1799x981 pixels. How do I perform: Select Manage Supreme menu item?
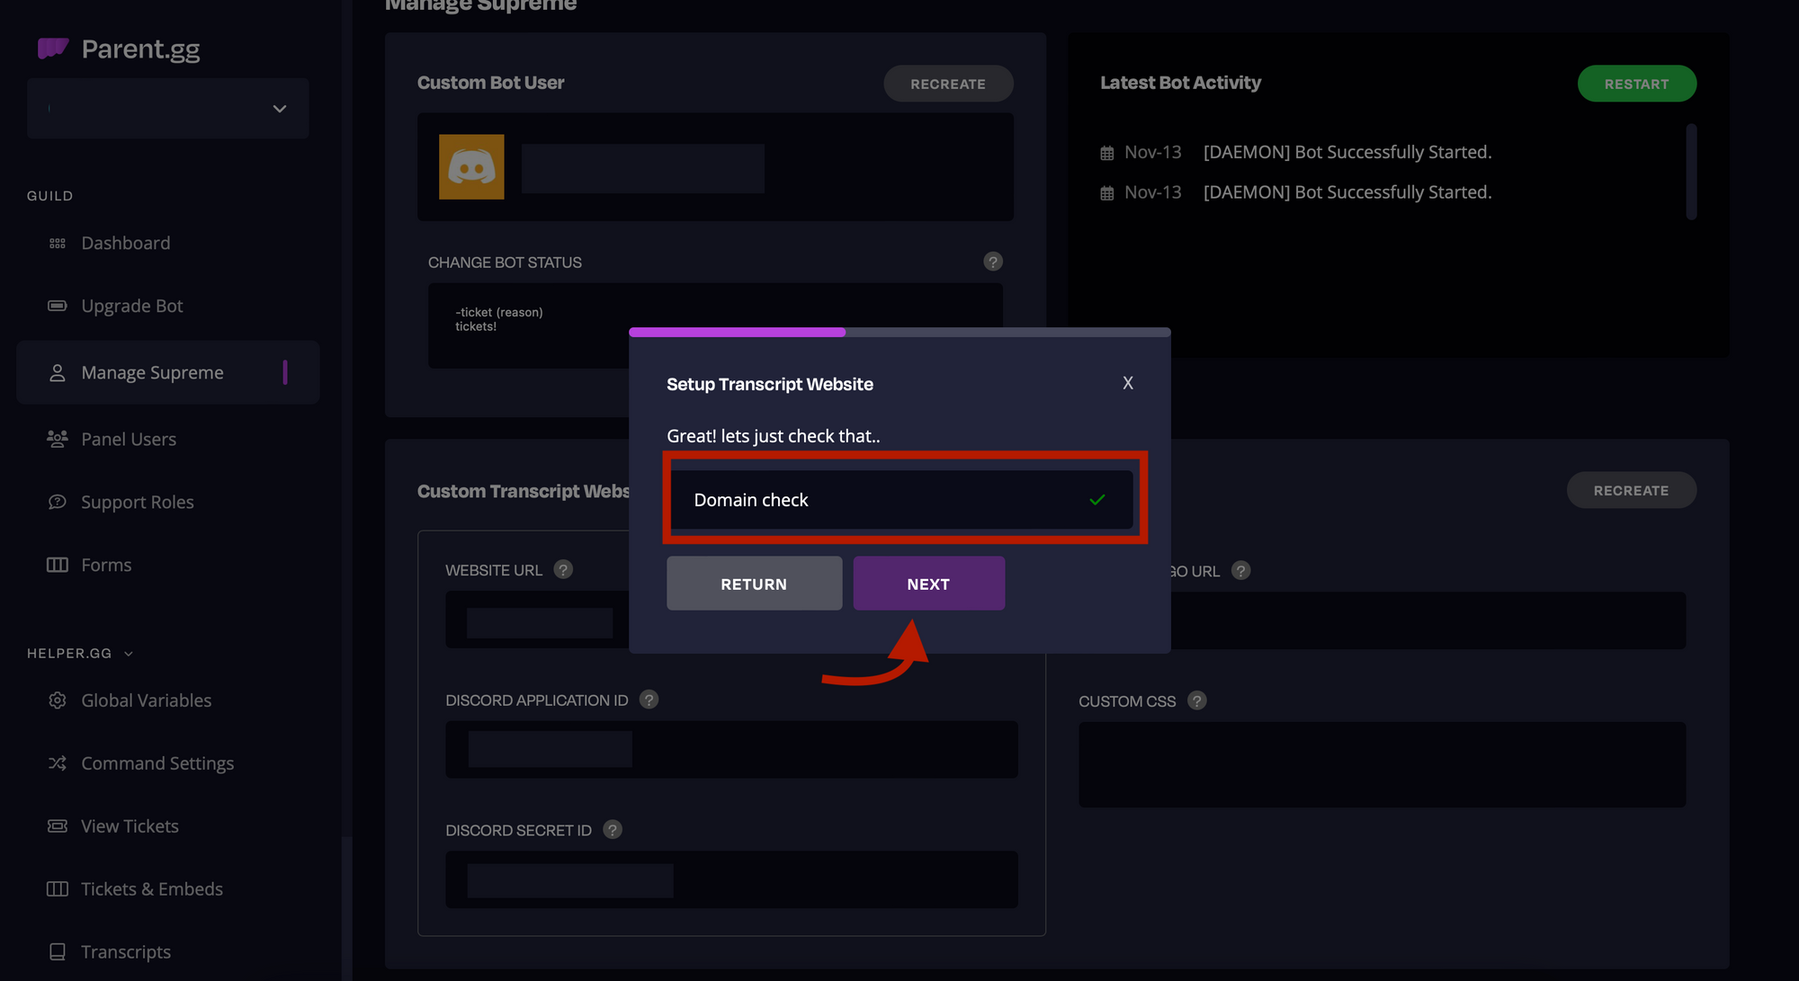168,372
